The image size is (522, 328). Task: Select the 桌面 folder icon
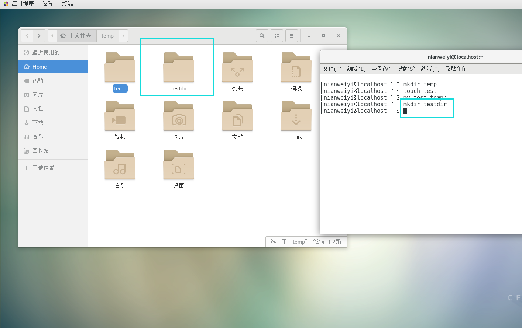(179, 165)
